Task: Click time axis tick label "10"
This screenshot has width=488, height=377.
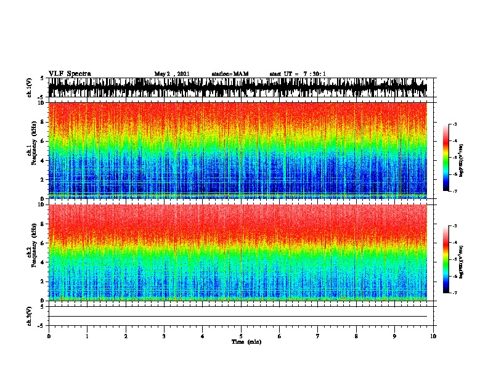Action: [433, 336]
